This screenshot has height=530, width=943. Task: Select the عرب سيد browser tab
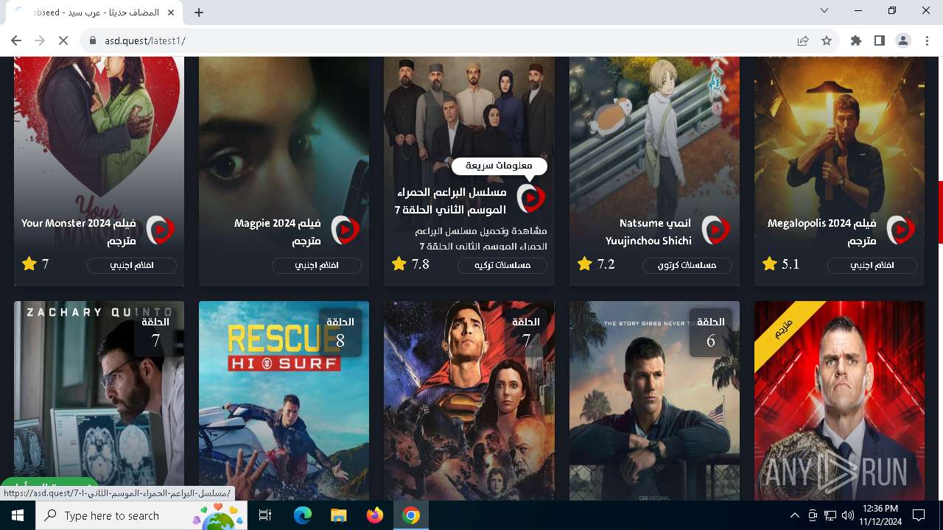(x=96, y=13)
